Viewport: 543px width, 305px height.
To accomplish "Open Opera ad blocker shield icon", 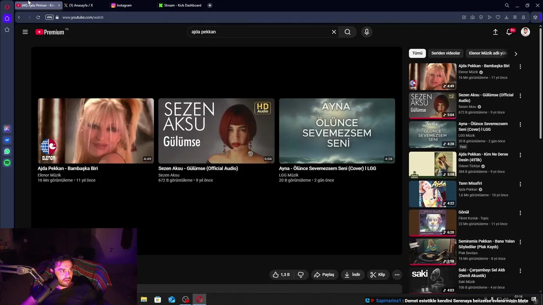I will [481, 17].
